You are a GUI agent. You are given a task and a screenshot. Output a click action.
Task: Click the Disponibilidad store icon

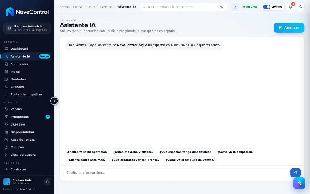[x=6, y=132]
